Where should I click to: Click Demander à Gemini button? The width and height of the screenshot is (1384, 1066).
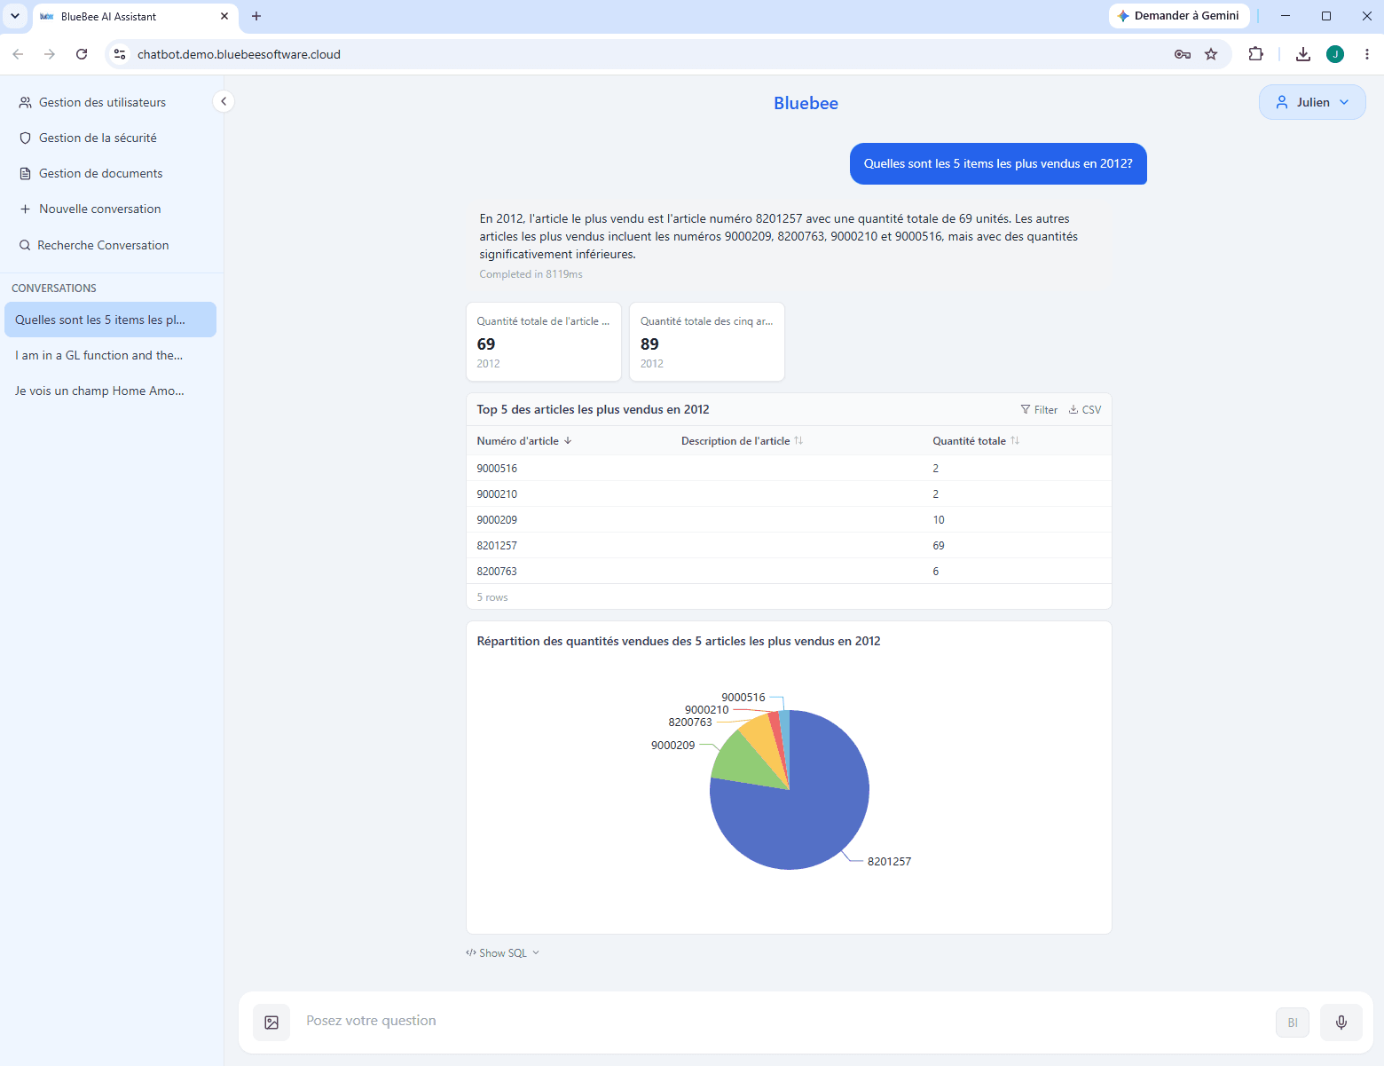(1179, 16)
